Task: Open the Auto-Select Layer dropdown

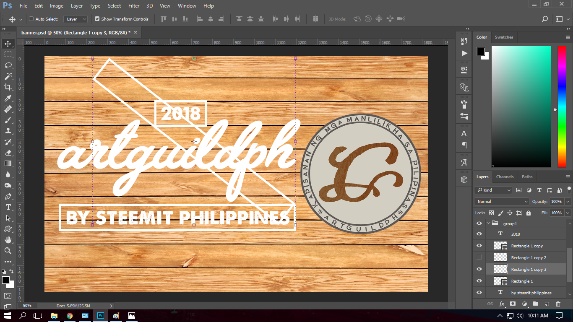Action: click(76, 19)
